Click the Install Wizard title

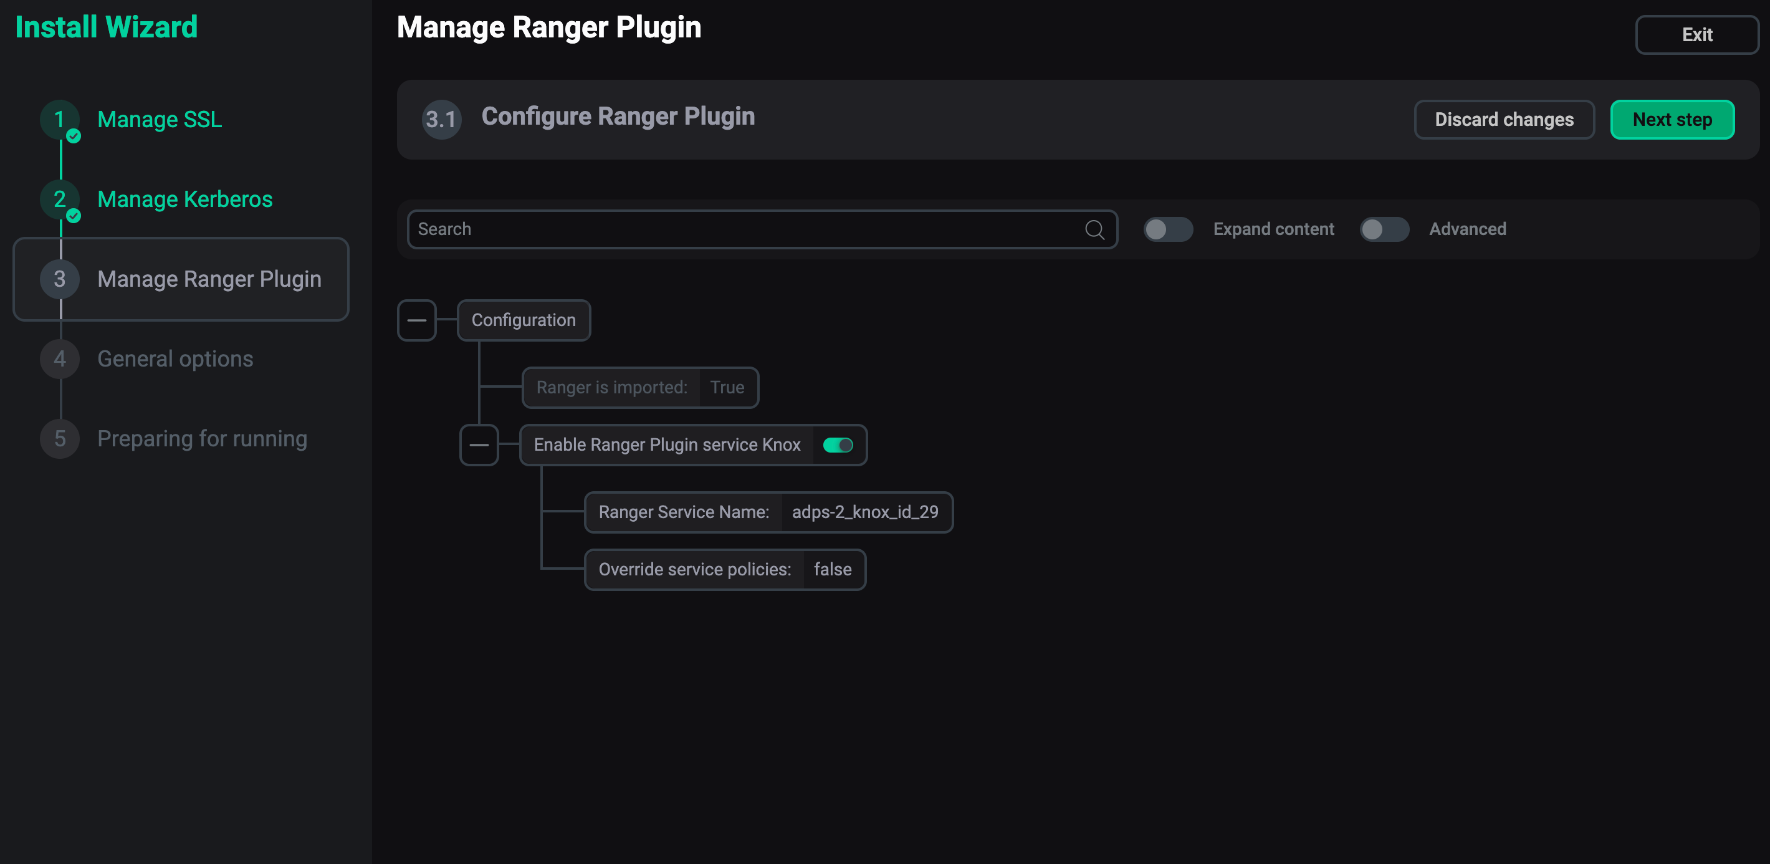(107, 27)
